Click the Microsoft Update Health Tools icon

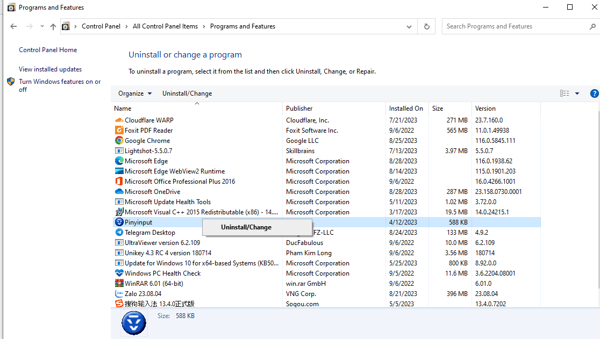click(119, 202)
